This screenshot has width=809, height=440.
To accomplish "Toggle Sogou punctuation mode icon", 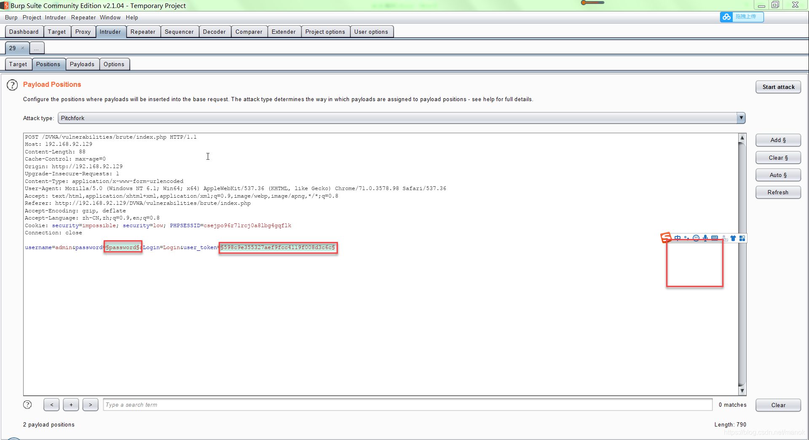I will pos(686,238).
